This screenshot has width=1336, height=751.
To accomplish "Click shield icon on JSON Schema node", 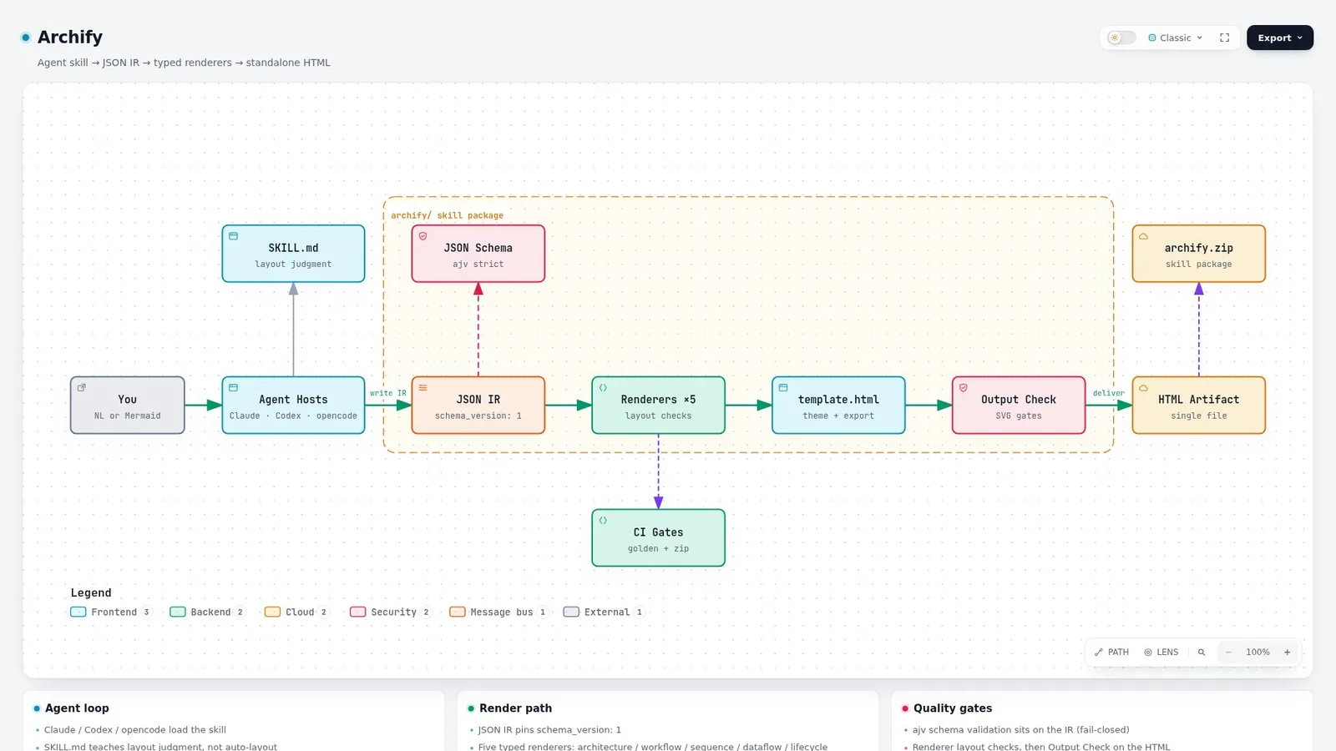I will 423,236.
